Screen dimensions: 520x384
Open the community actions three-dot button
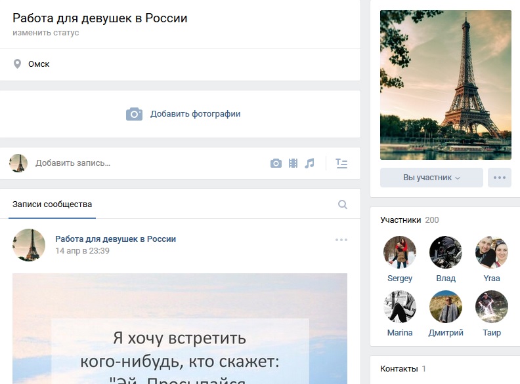(500, 178)
